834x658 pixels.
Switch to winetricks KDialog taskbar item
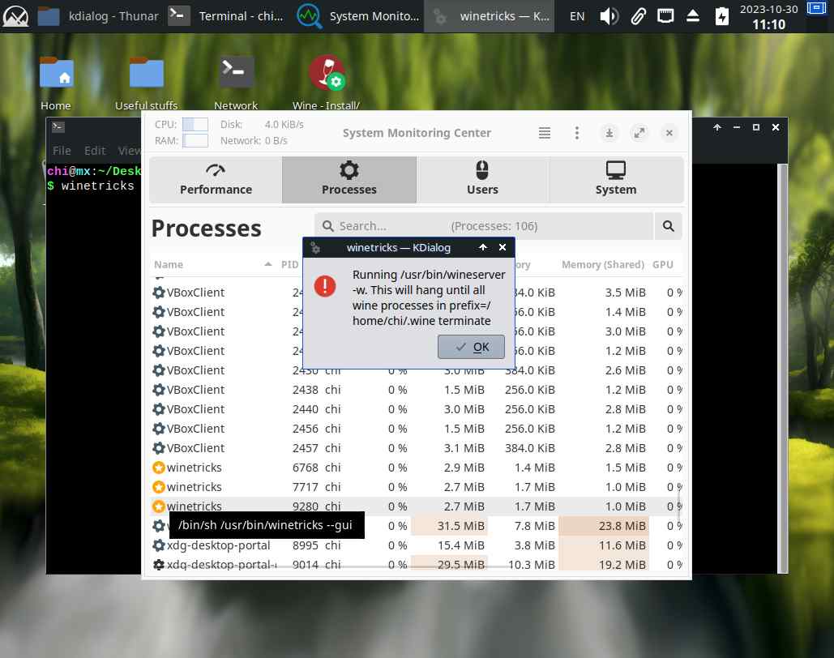click(489, 16)
